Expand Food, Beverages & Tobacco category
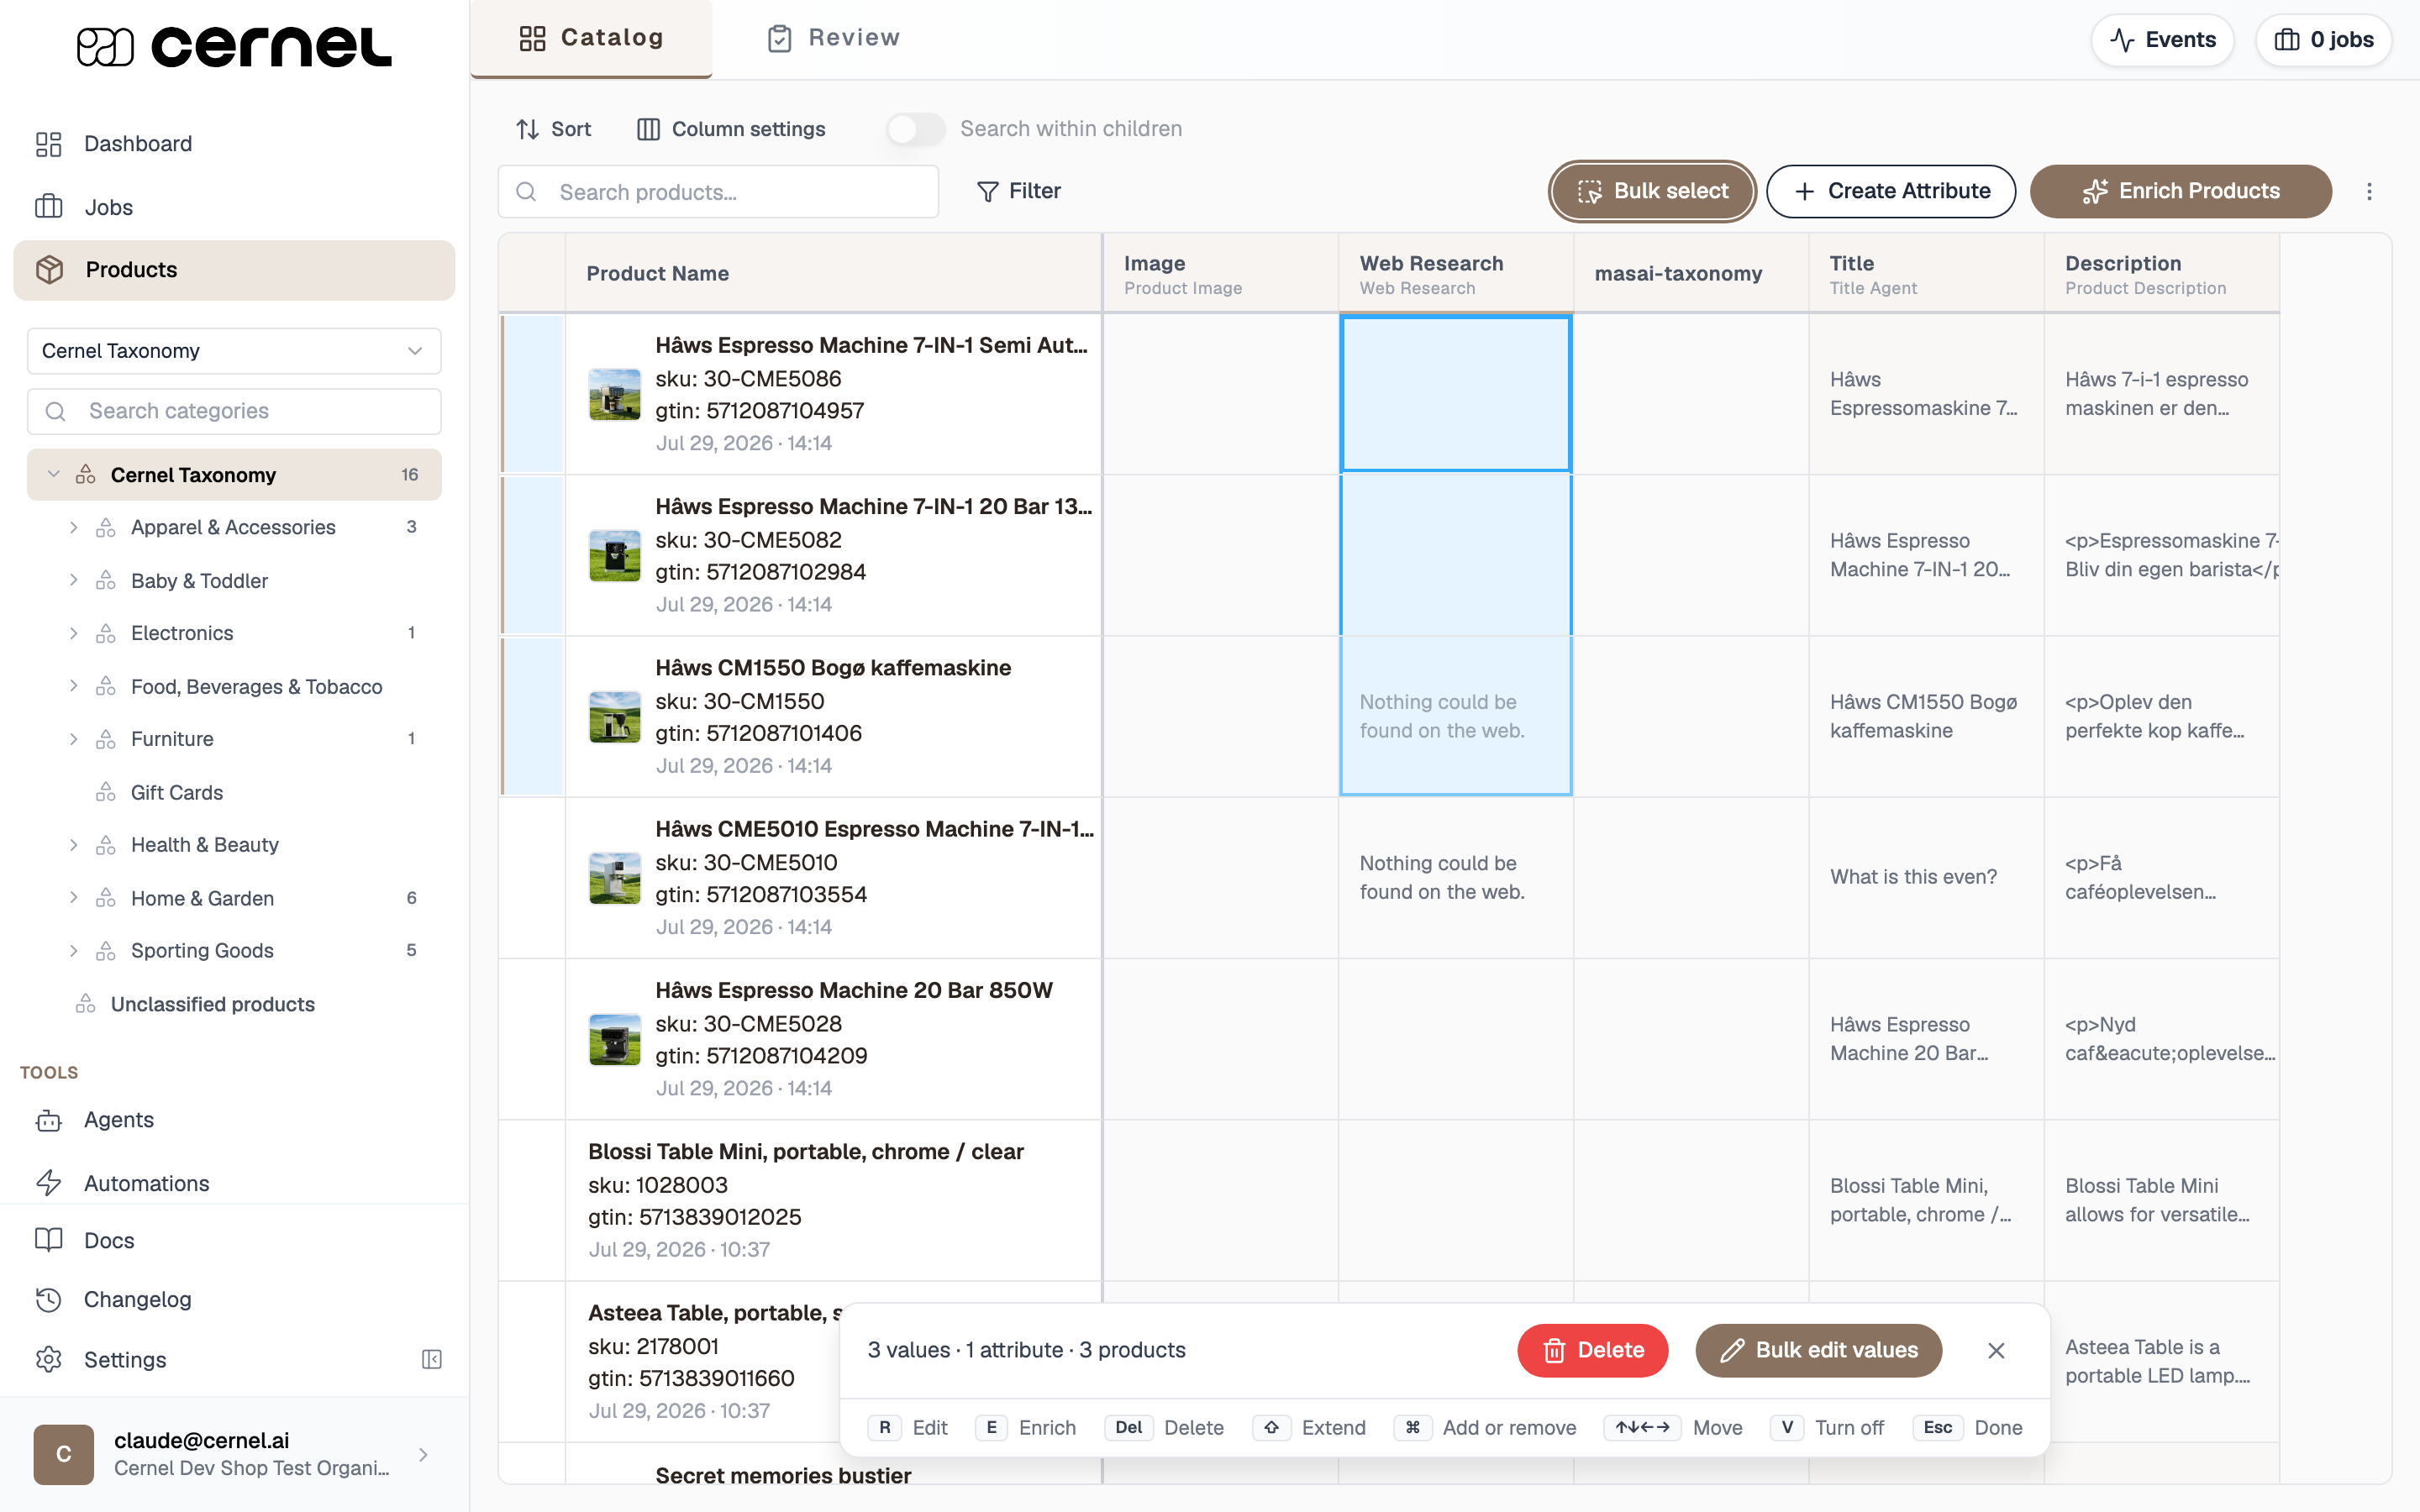Screen dimensions: 2420x1512 73,686
